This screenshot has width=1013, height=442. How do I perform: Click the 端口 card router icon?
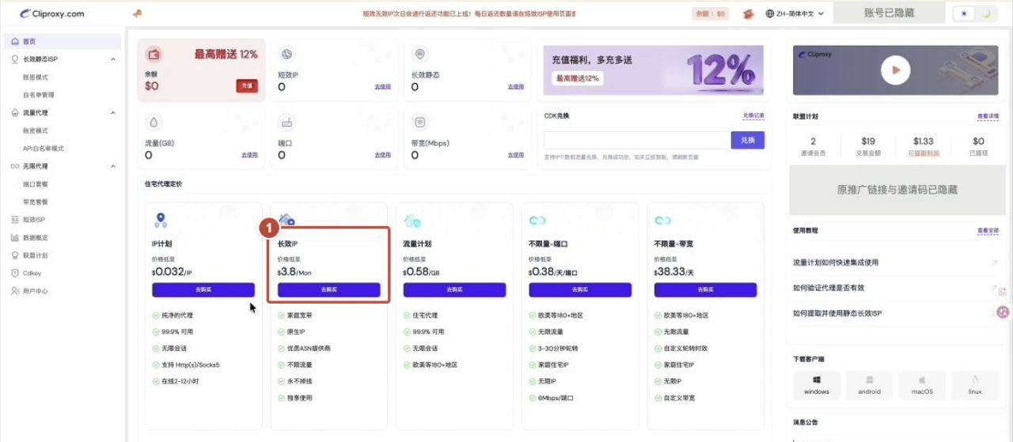click(x=287, y=123)
